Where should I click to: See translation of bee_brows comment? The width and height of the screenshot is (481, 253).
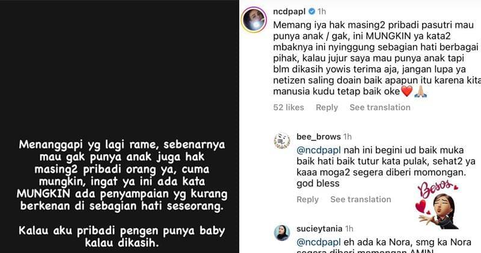coord(361,199)
